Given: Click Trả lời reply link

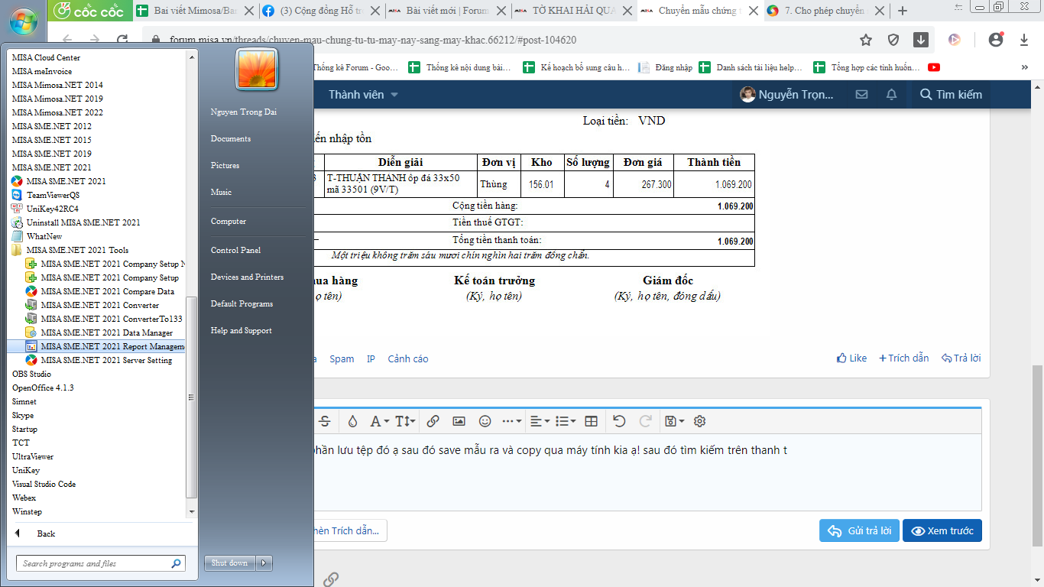Looking at the screenshot, I should [961, 358].
